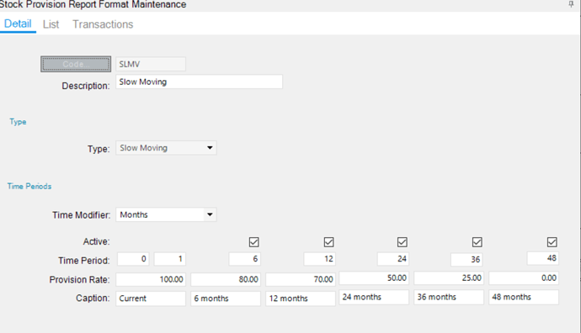This screenshot has width=581, height=333.
Task: Toggle the Active checkbox above period 48
Action: [x=552, y=242]
